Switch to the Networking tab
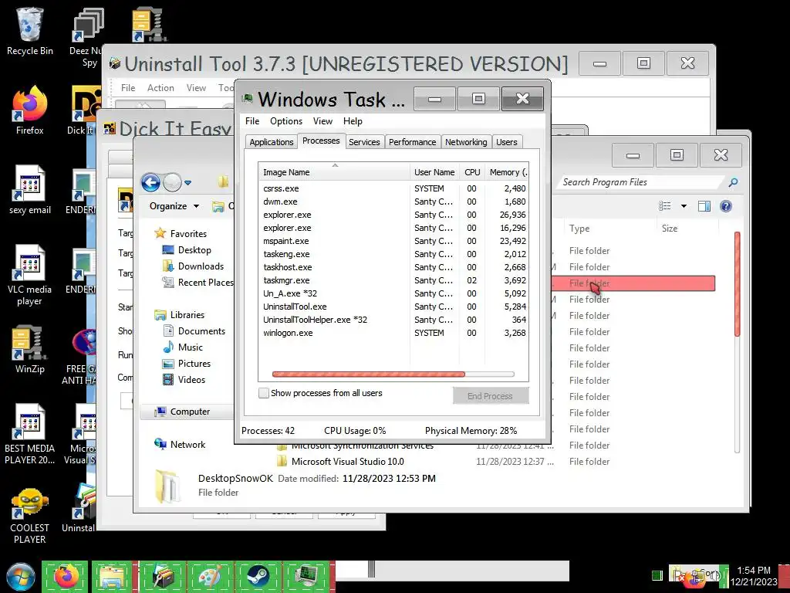 [466, 142]
